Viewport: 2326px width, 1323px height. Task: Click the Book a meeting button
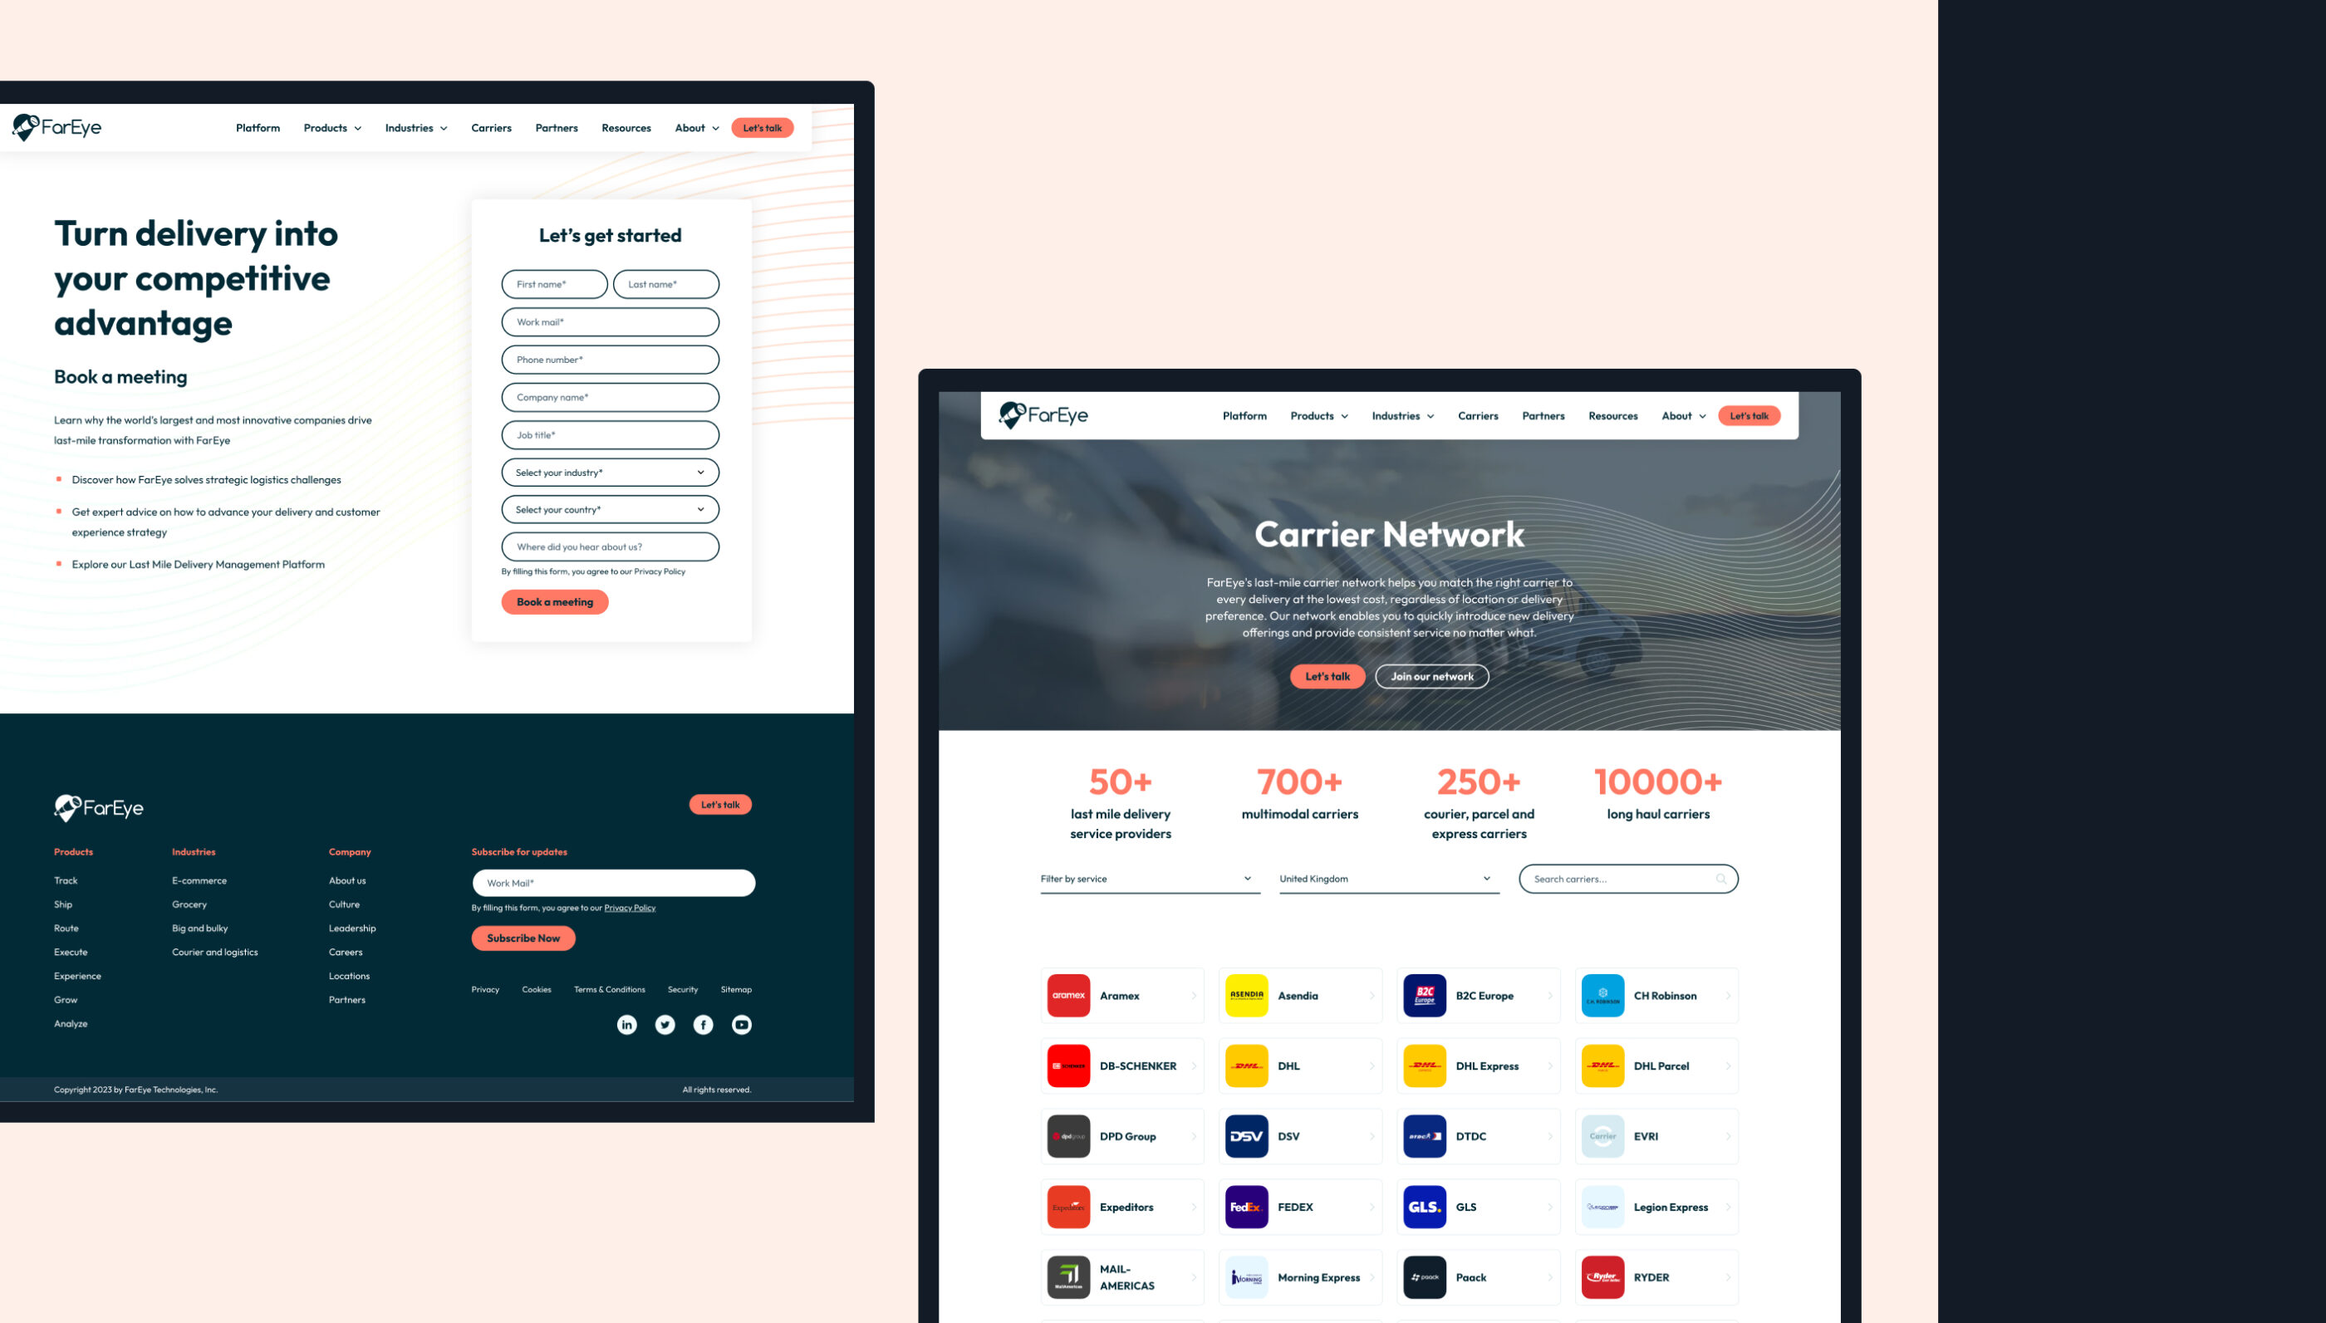click(554, 600)
